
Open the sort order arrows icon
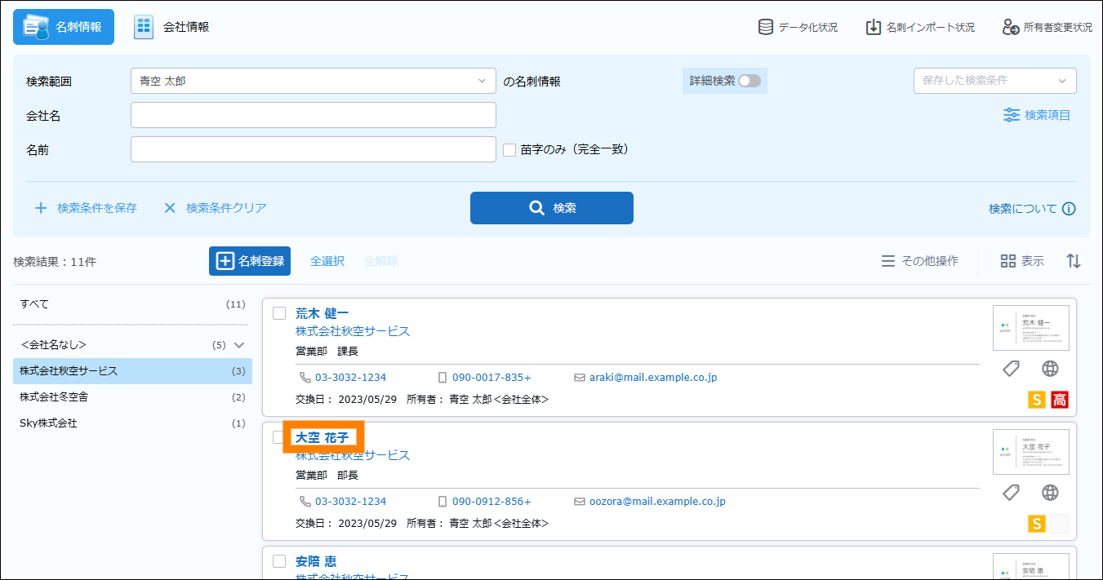pos(1074,261)
